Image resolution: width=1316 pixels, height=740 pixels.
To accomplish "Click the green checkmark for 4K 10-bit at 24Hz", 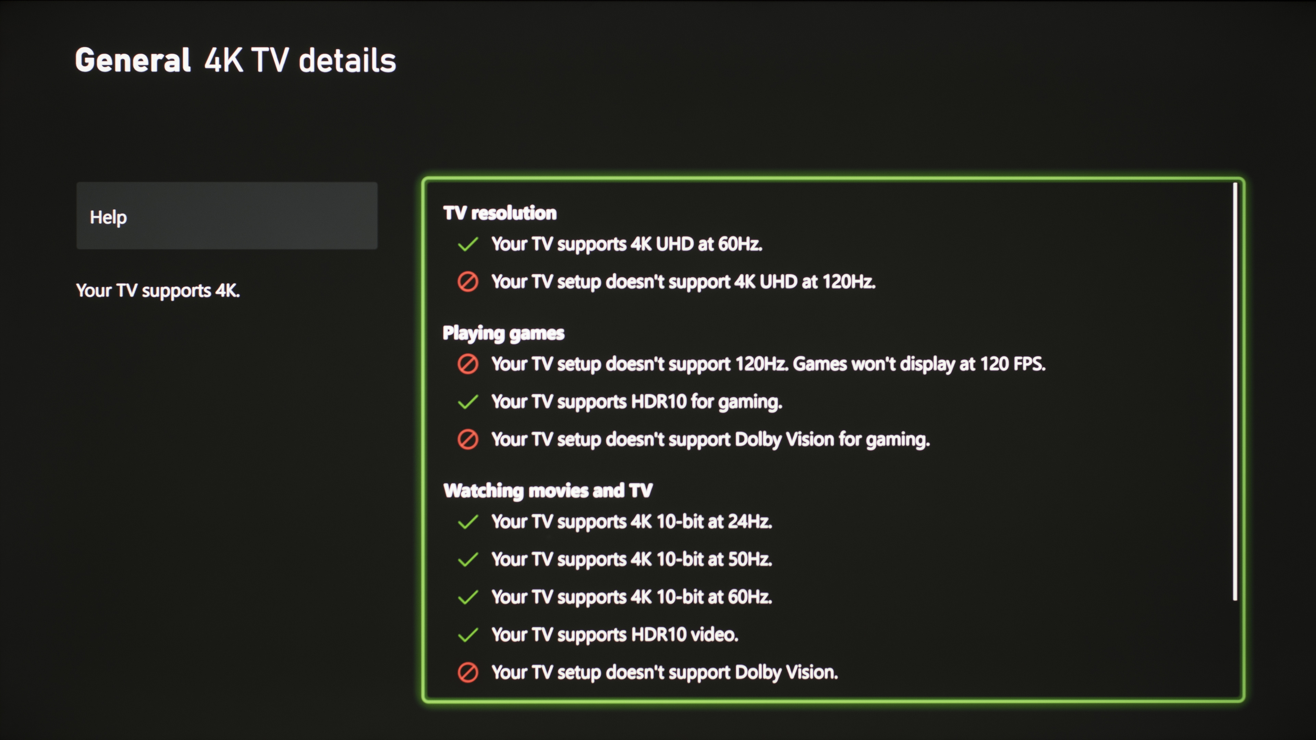I will (x=467, y=522).
